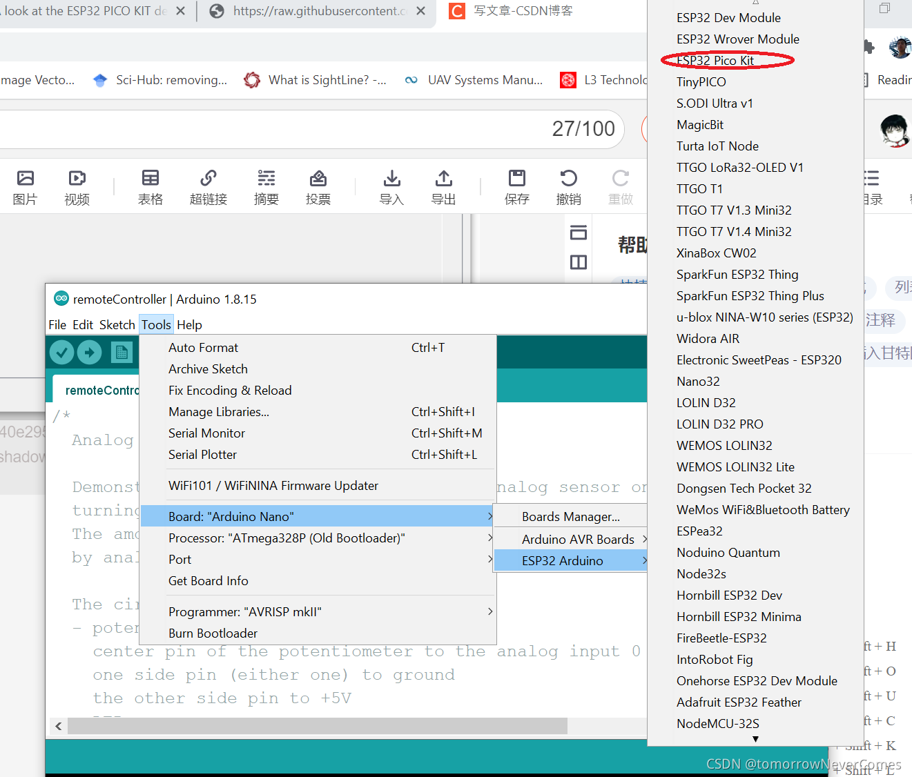Select ESP32 Wrover Module board
The image size is (912, 777).
755,39
